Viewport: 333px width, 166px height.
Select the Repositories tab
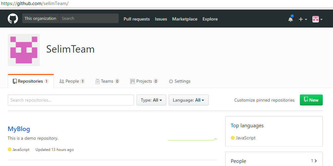(31, 81)
